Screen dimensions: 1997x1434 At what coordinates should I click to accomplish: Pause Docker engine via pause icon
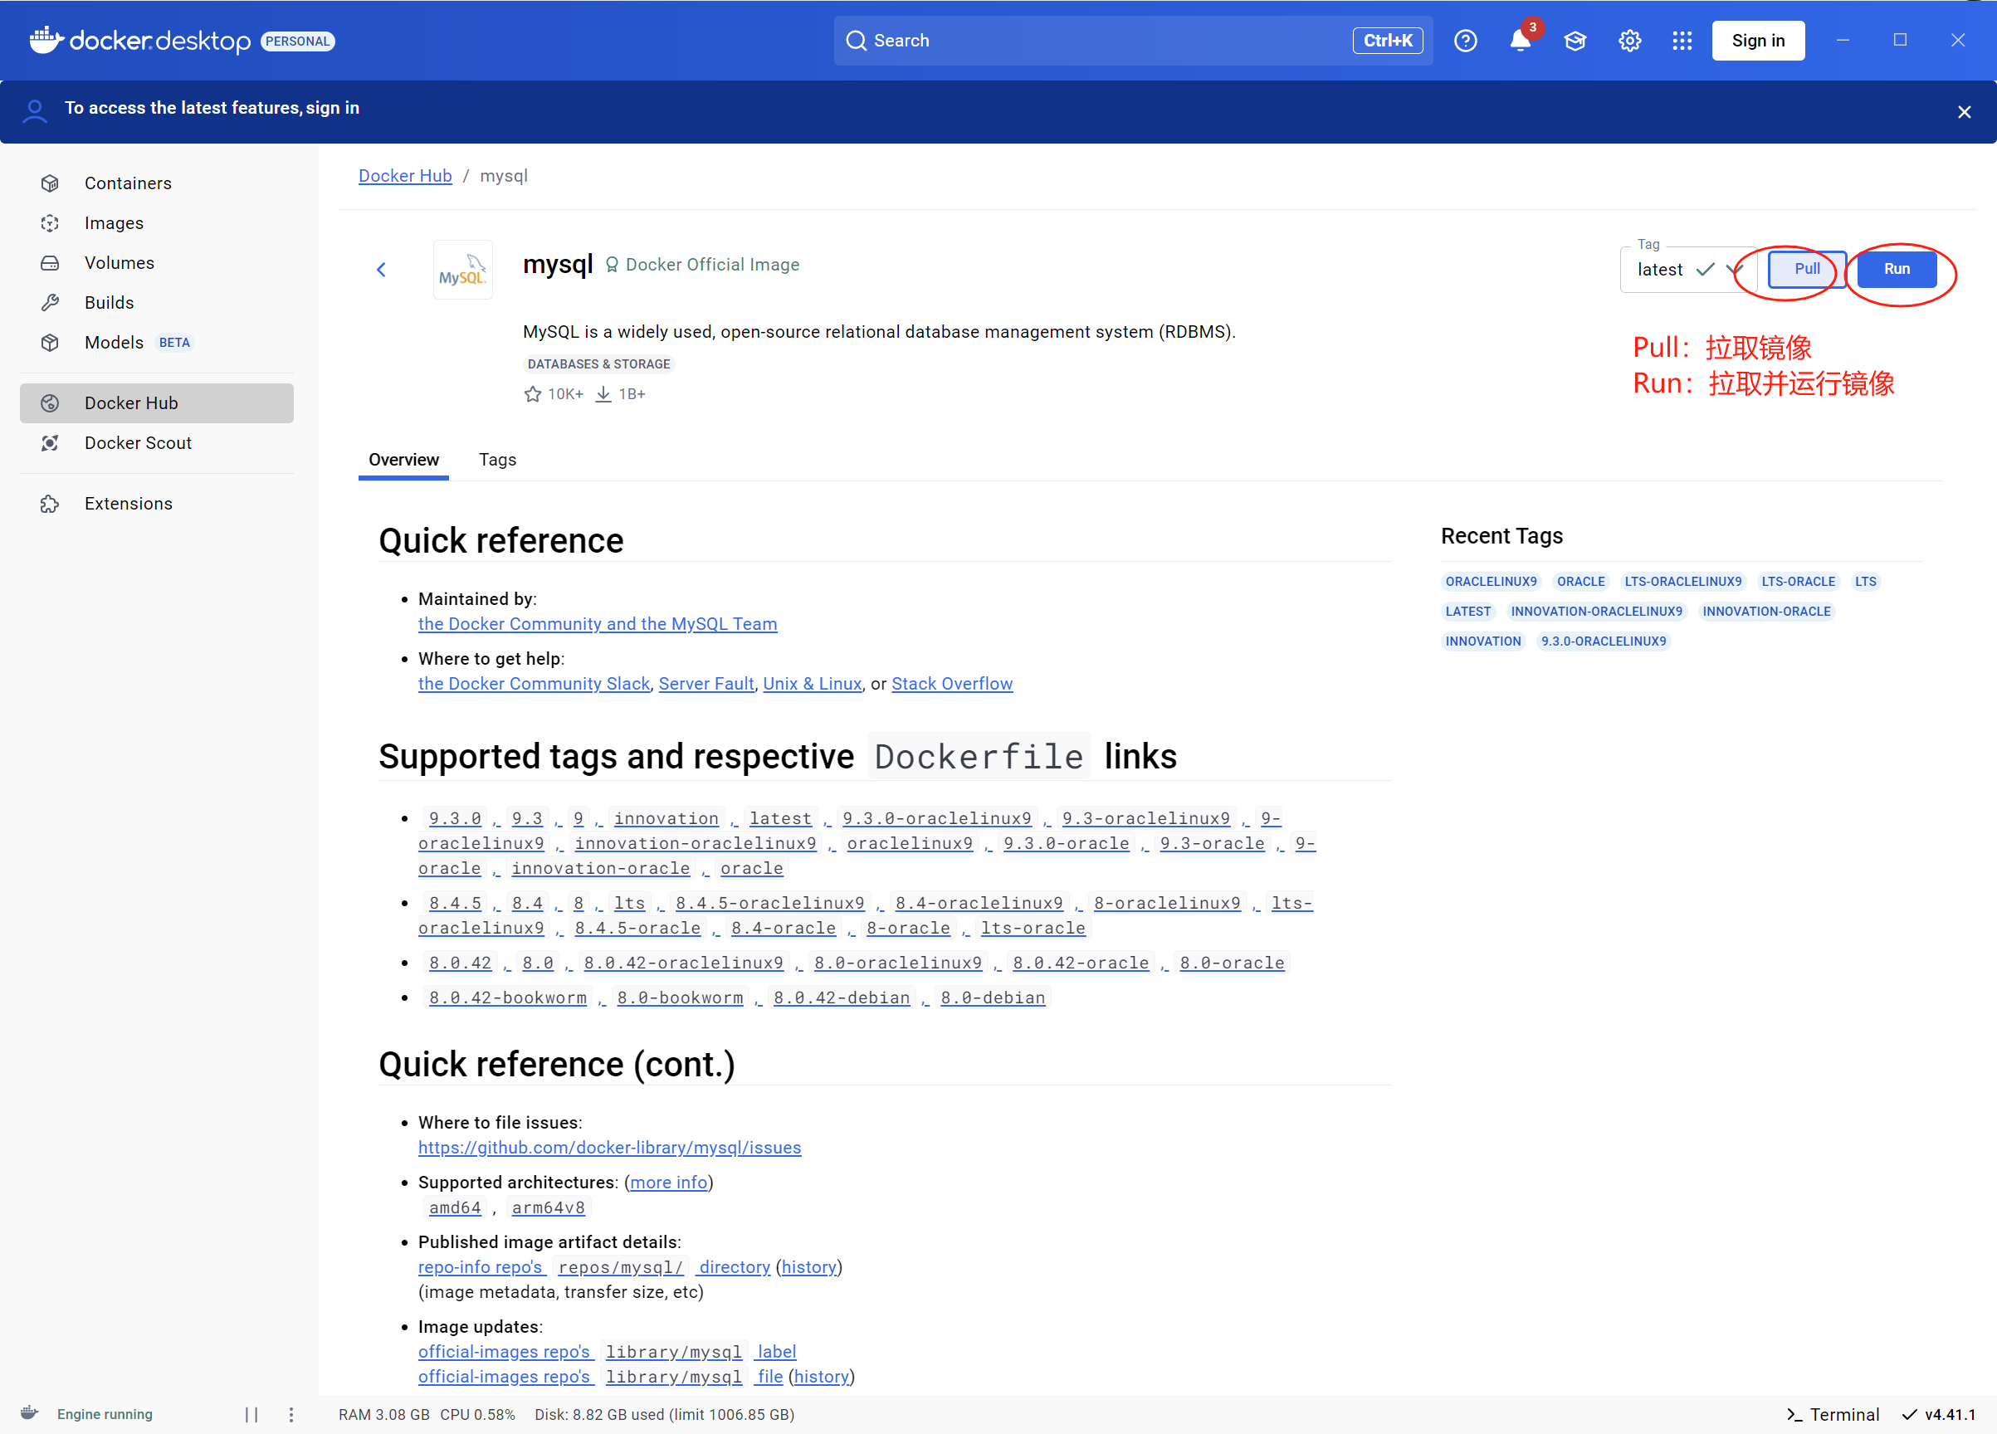click(251, 1414)
